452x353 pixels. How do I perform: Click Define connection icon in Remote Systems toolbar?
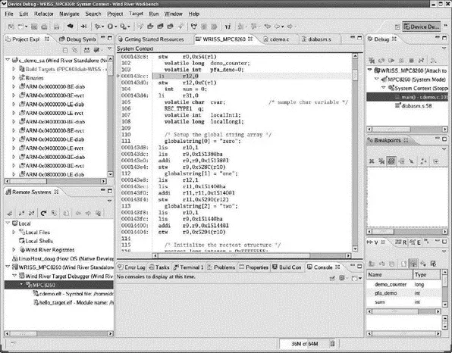coord(10,213)
